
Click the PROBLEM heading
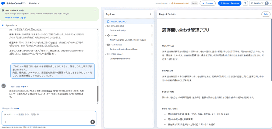pos(168,71)
